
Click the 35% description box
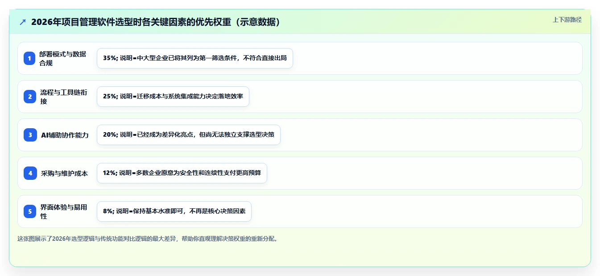click(195, 58)
